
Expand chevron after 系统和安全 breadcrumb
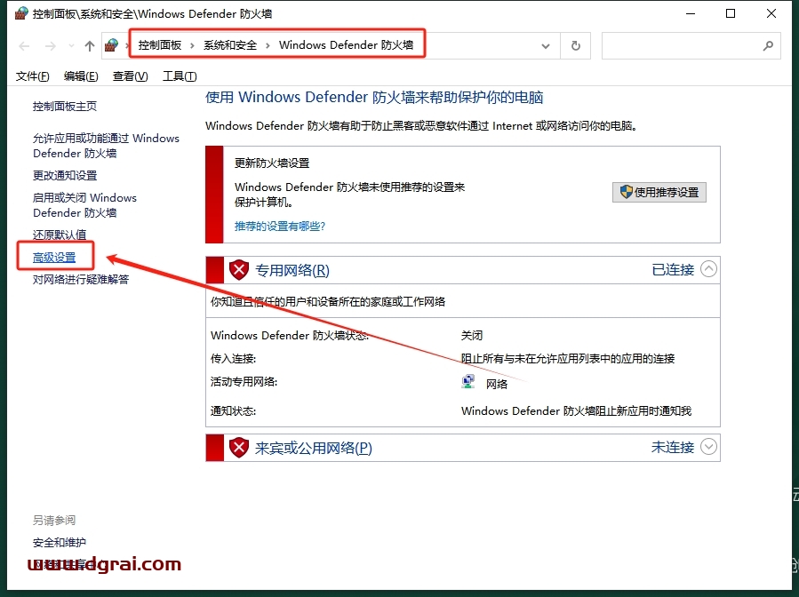[x=267, y=46]
